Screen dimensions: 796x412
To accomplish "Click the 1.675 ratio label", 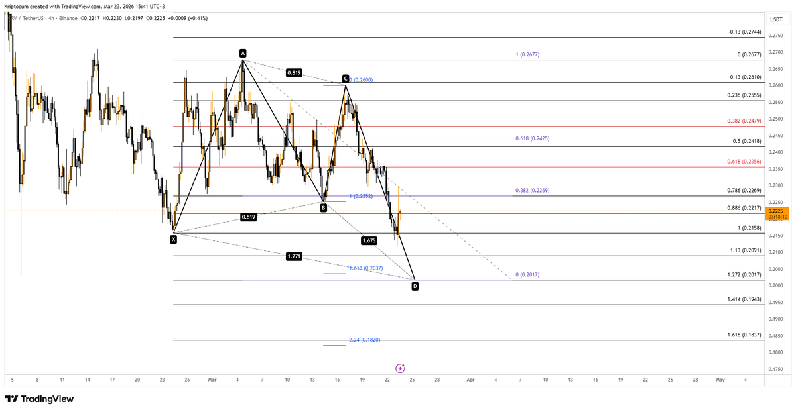I will click(369, 240).
